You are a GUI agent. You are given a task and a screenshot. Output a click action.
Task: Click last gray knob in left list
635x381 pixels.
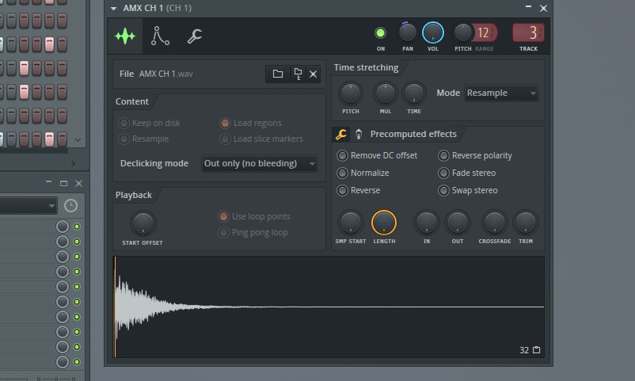pyautogui.click(x=63, y=362)
